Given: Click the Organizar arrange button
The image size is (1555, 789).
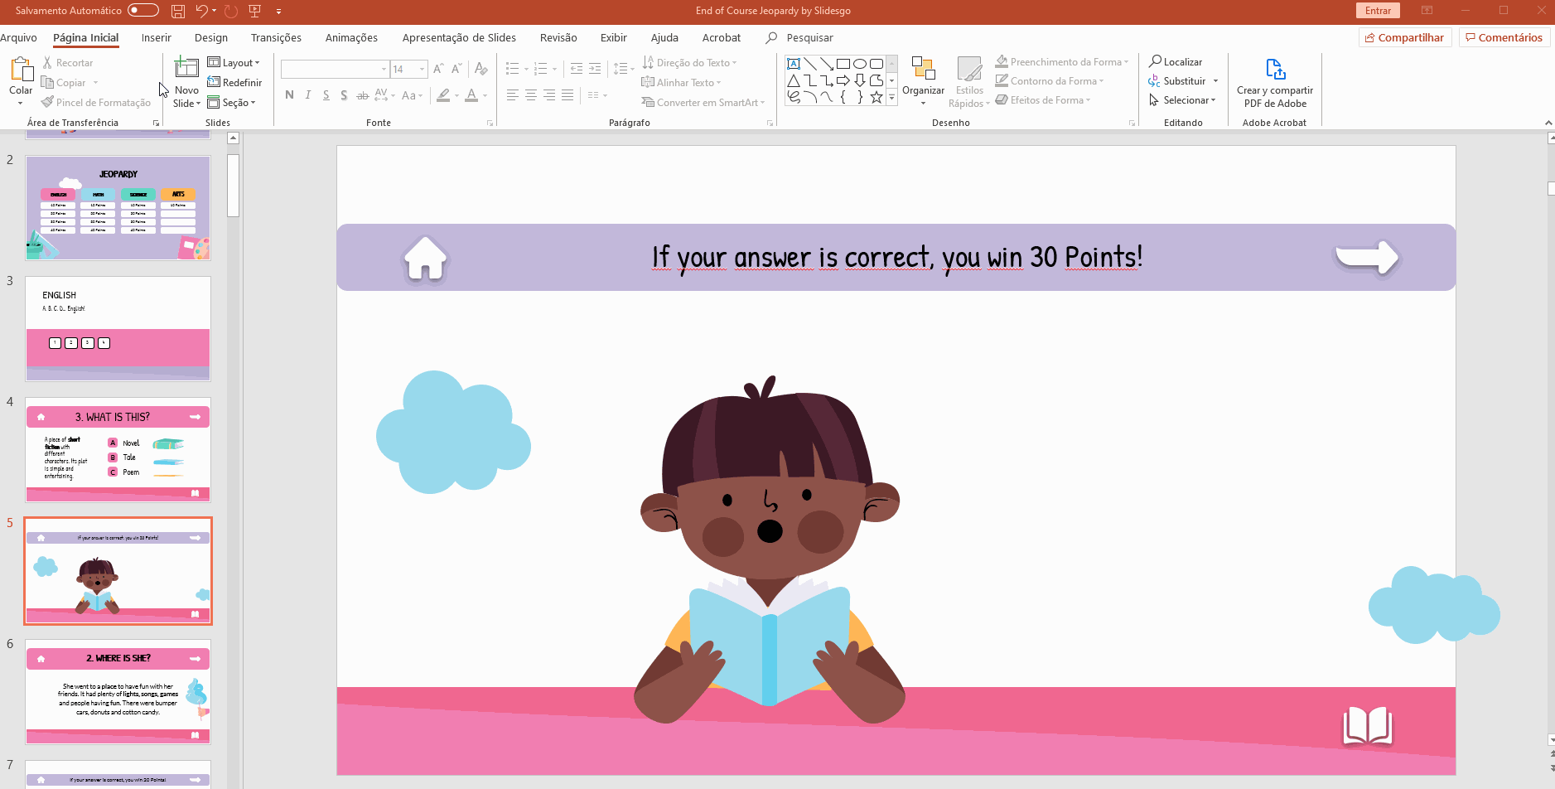Looking at the screenshot, I should pos(923,80).
